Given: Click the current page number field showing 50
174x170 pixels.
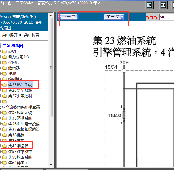Looking at the screenshot, I should 167,17.
